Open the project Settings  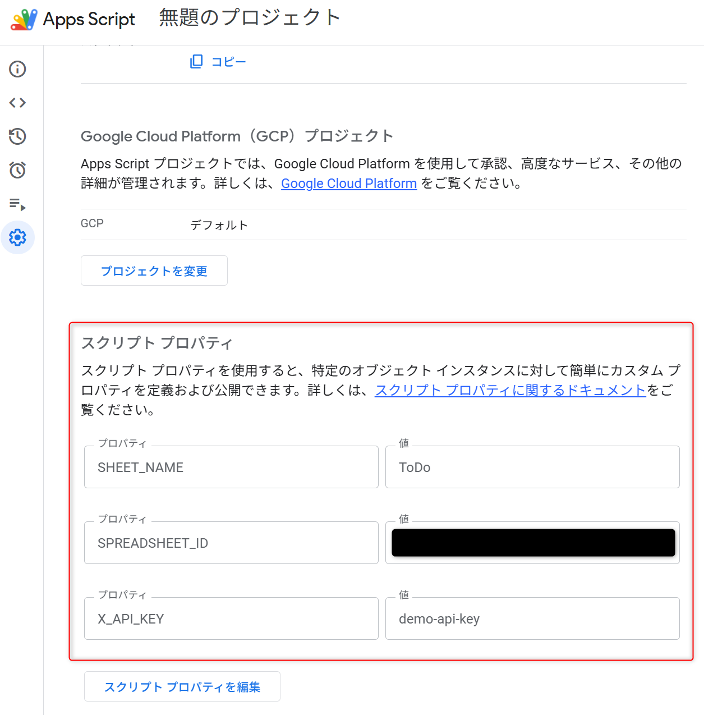[x=17, y=237]
